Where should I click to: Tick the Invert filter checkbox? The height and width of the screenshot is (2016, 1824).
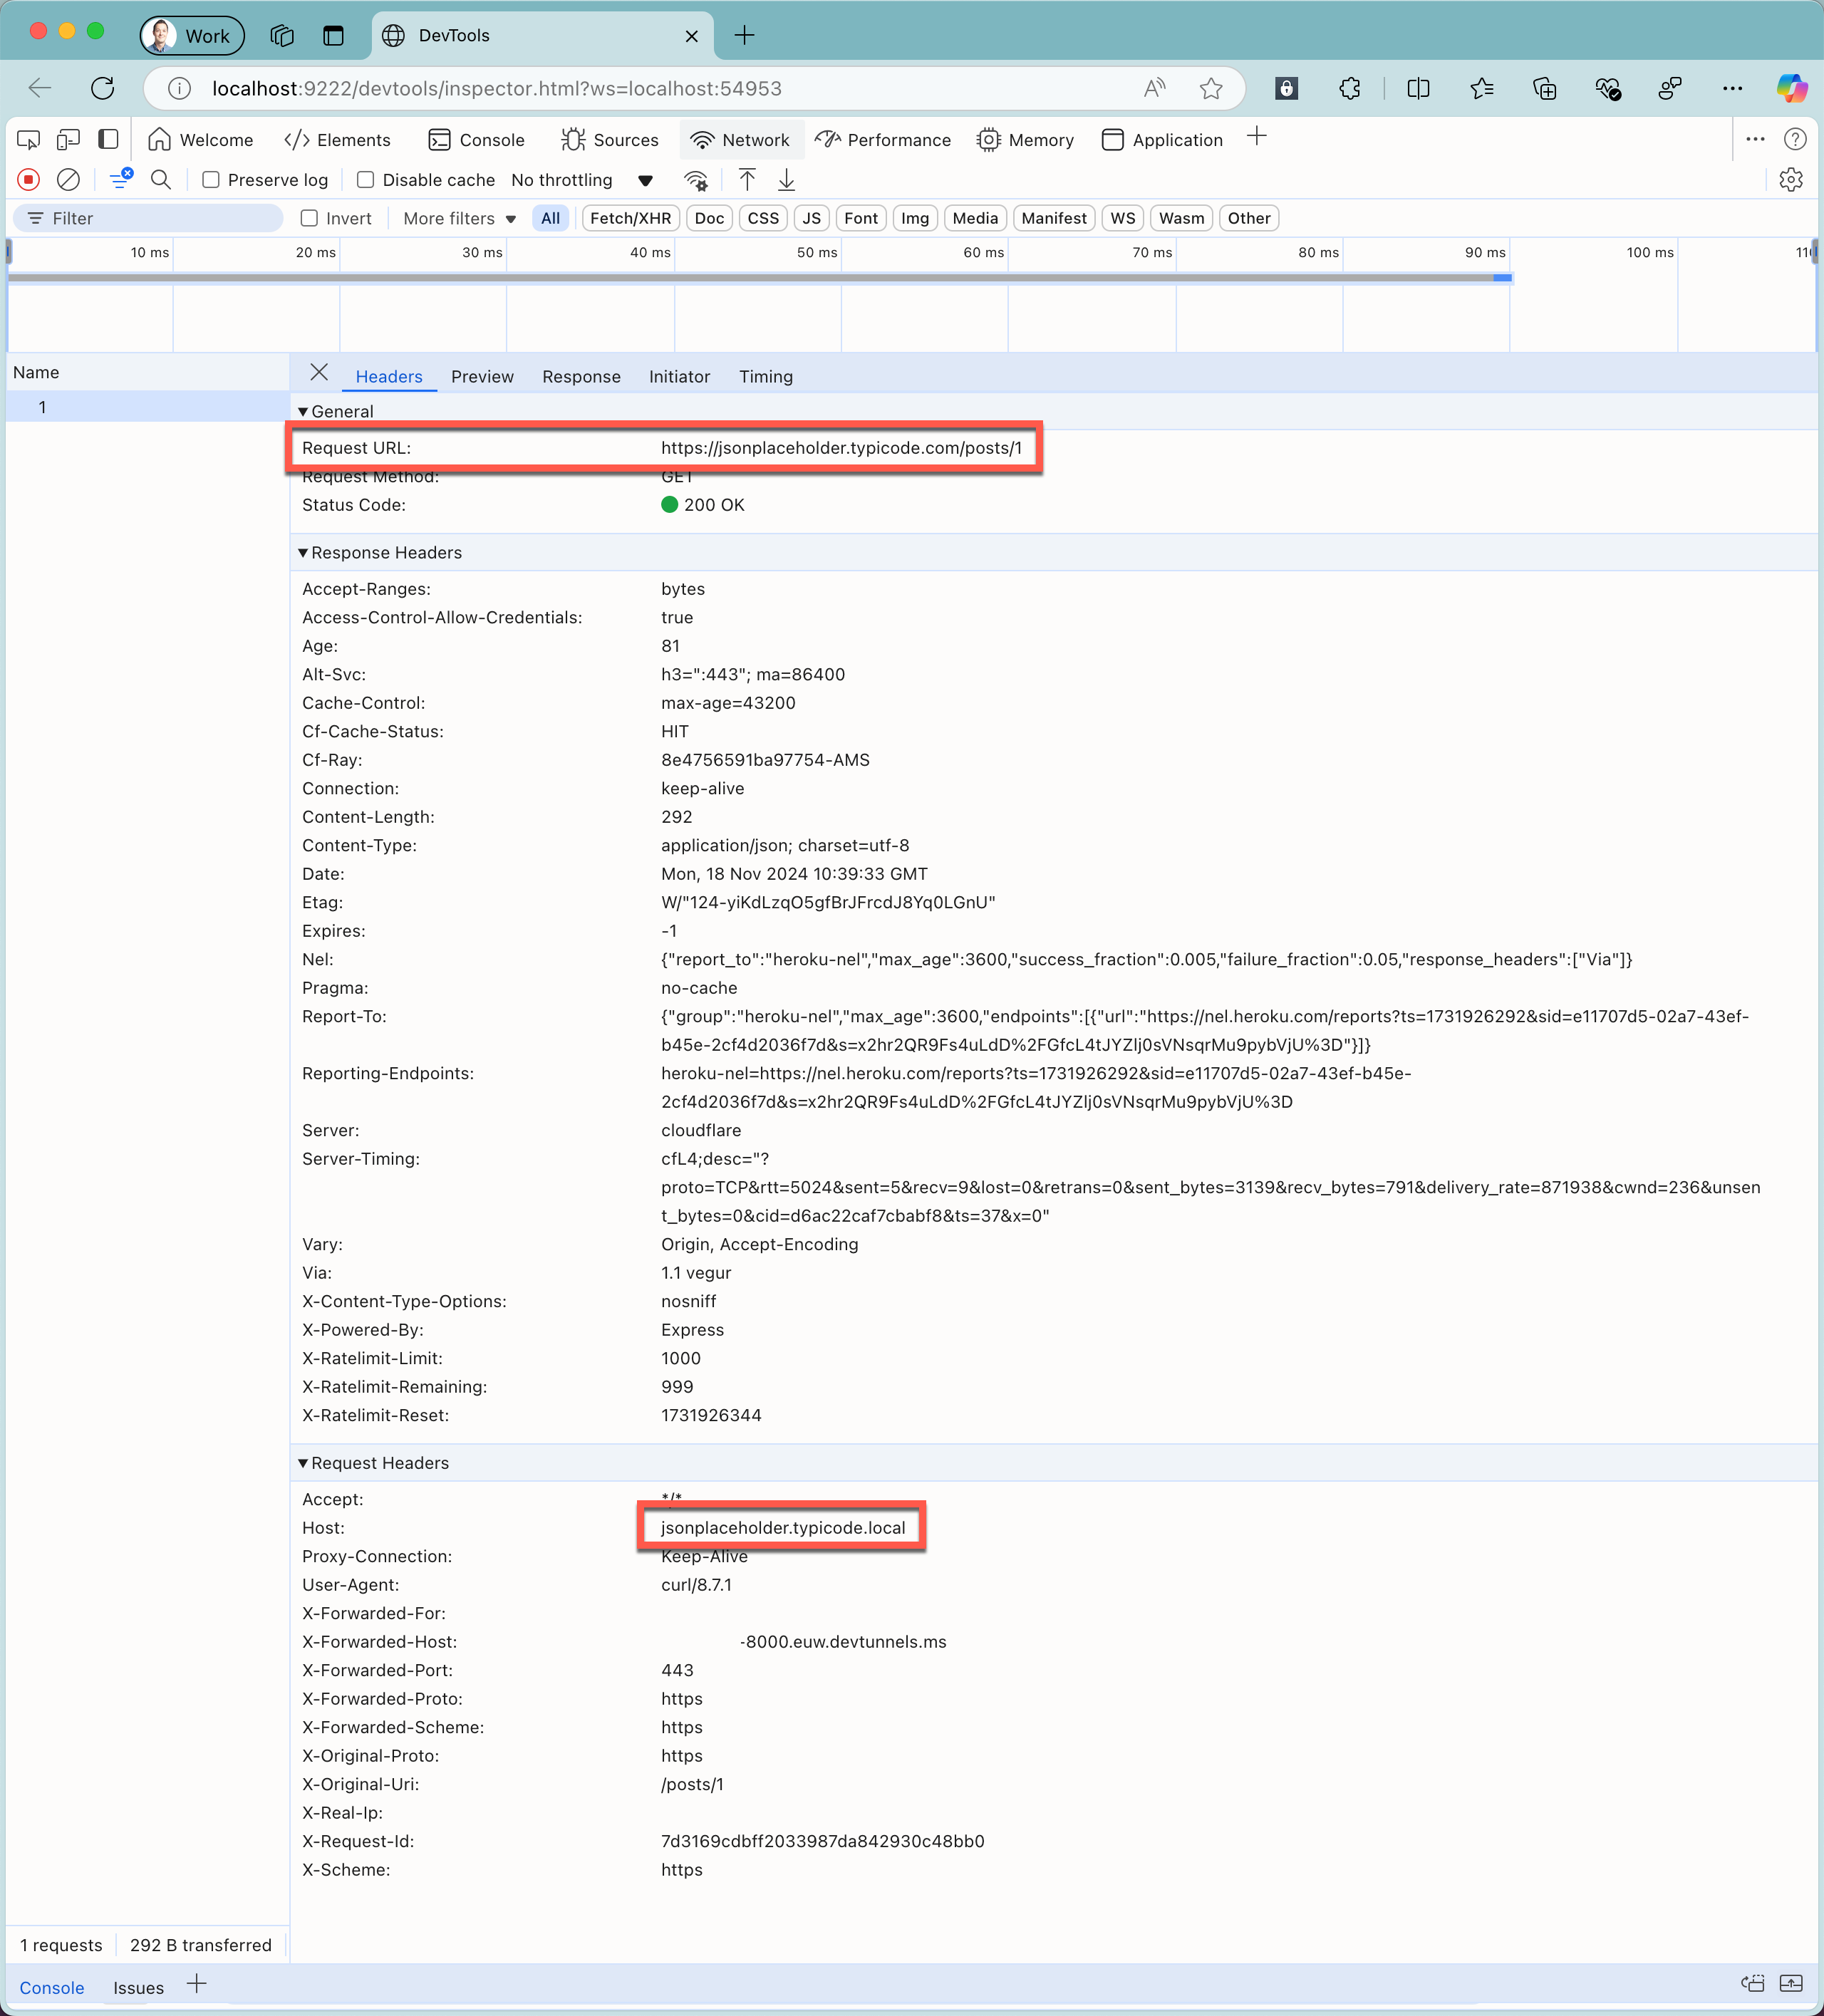(310, 218)
